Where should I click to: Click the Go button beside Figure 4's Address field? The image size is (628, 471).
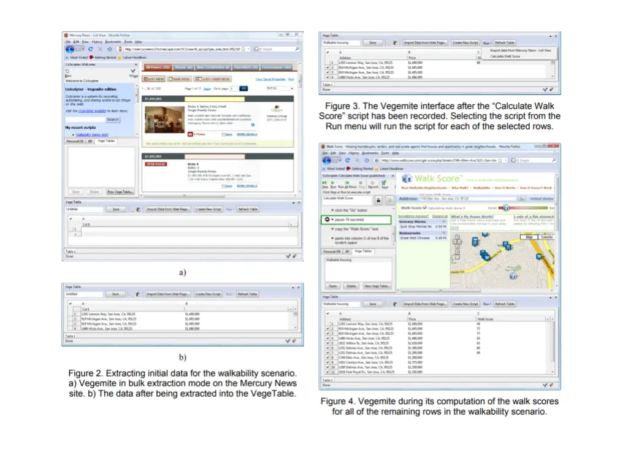522,199
